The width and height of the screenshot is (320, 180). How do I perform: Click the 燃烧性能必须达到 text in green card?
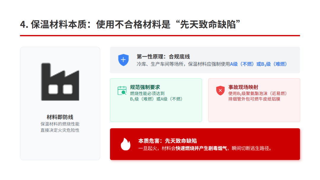tap(147, 93)
